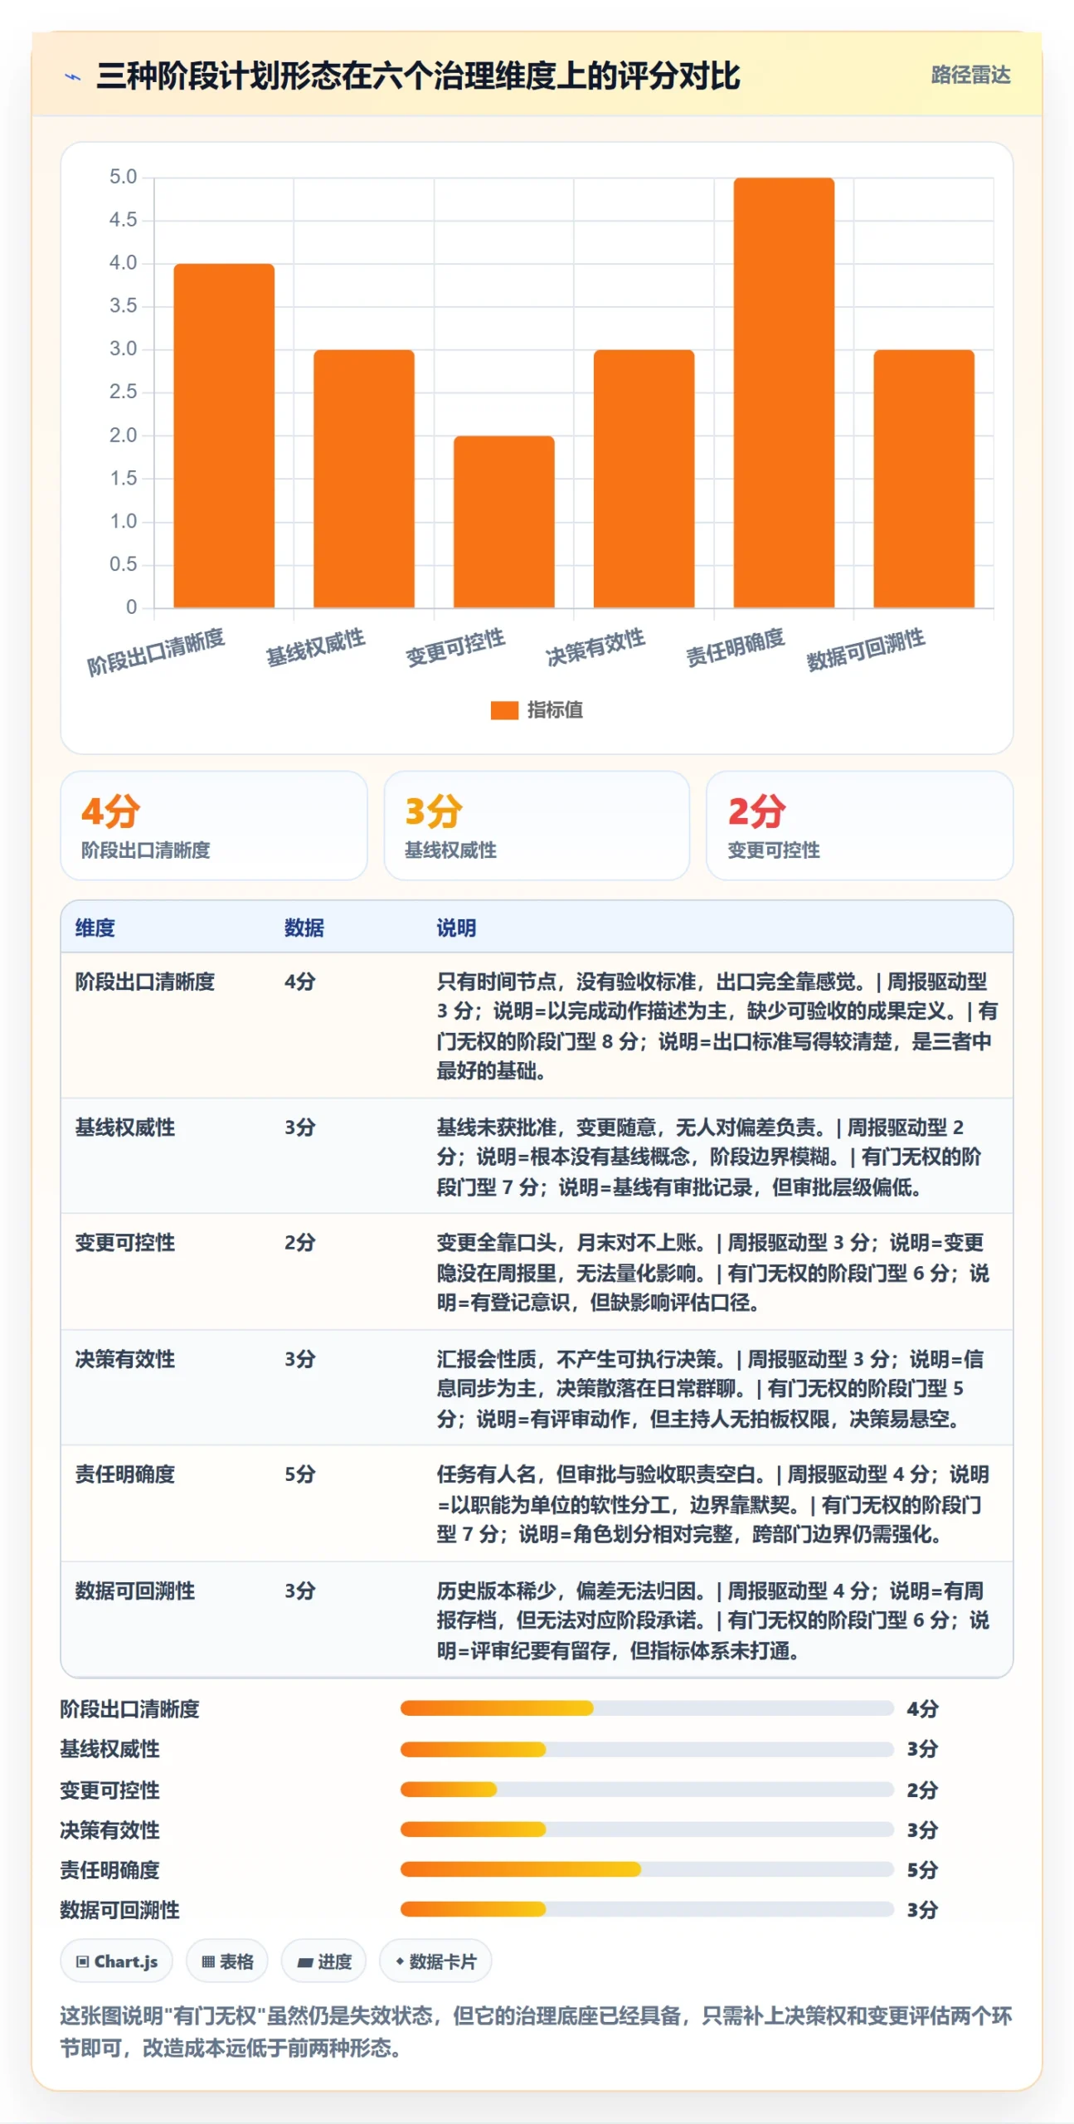The width and height of the screenshot is (1074, 2124).
Task: Open the 4分 阶段出口清晰度 data card
Action: pos(213,825)
